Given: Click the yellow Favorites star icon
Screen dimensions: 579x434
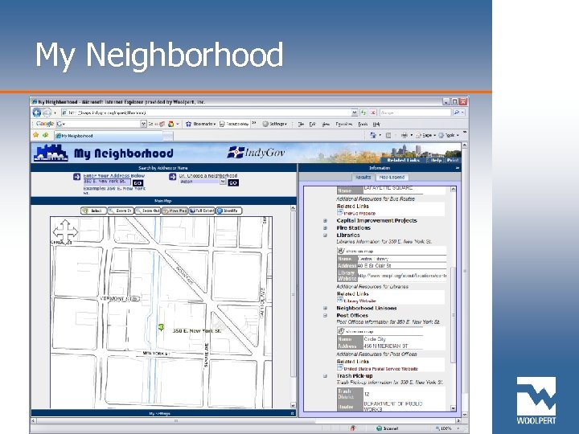Looking at the screenshot, I should pos(36,135).
